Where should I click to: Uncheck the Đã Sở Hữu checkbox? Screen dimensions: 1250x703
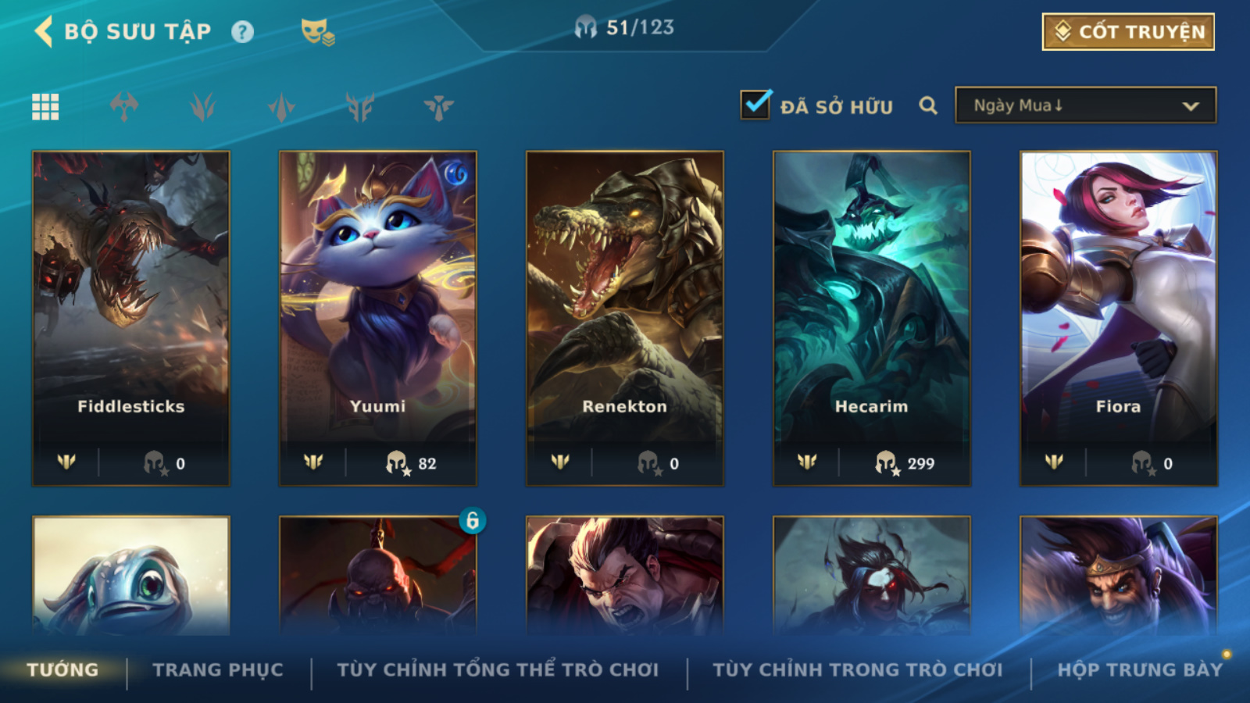[x=755, y=105]
